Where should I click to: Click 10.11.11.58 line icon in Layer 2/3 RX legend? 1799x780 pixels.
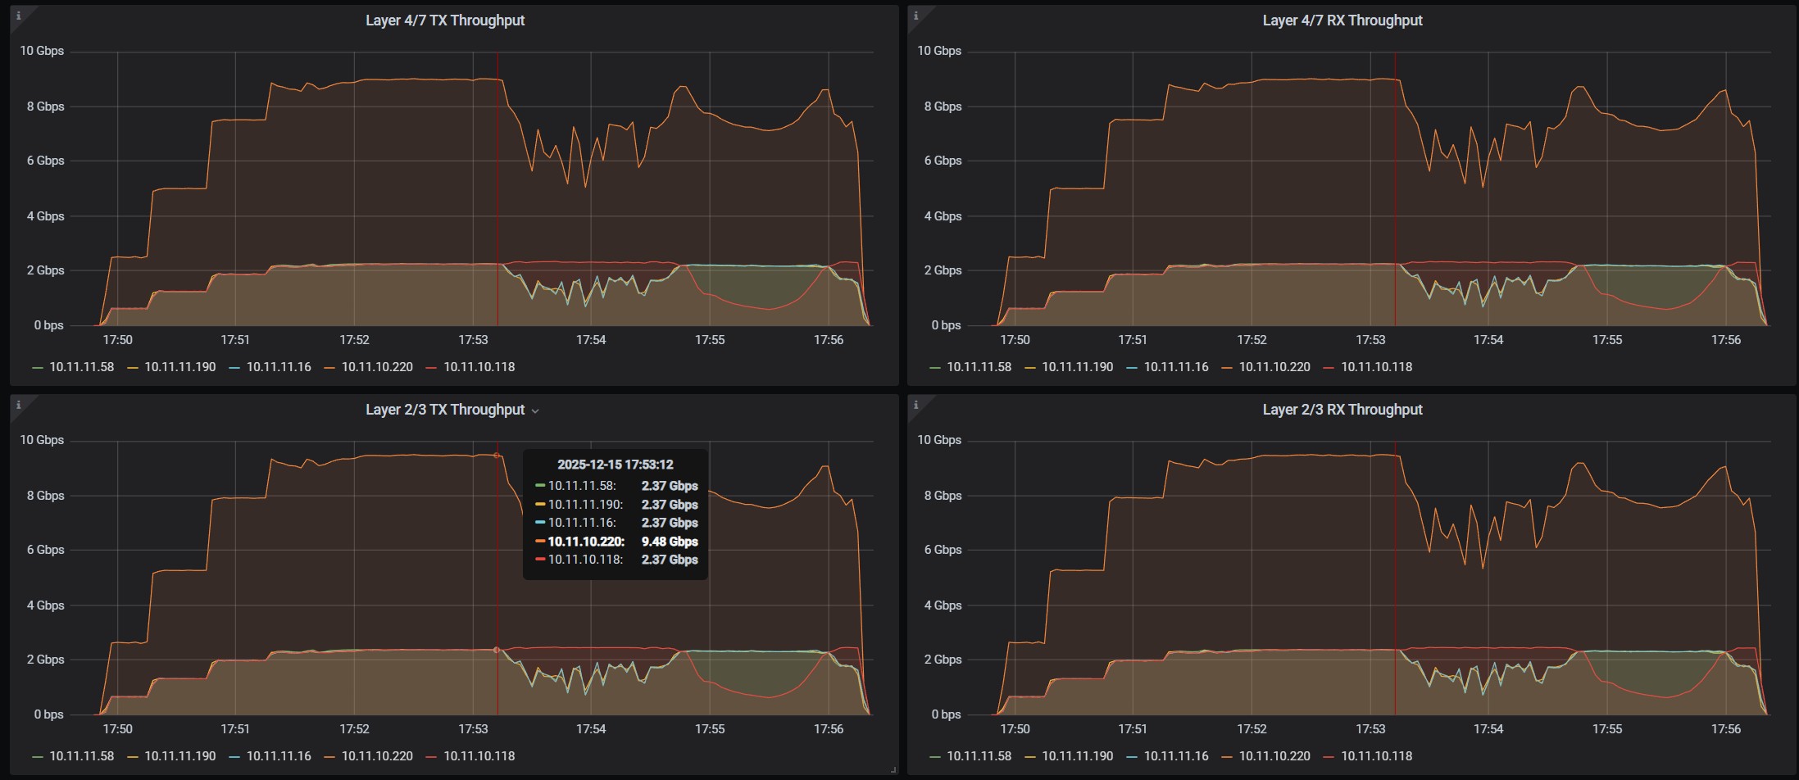tap(936, 756)
